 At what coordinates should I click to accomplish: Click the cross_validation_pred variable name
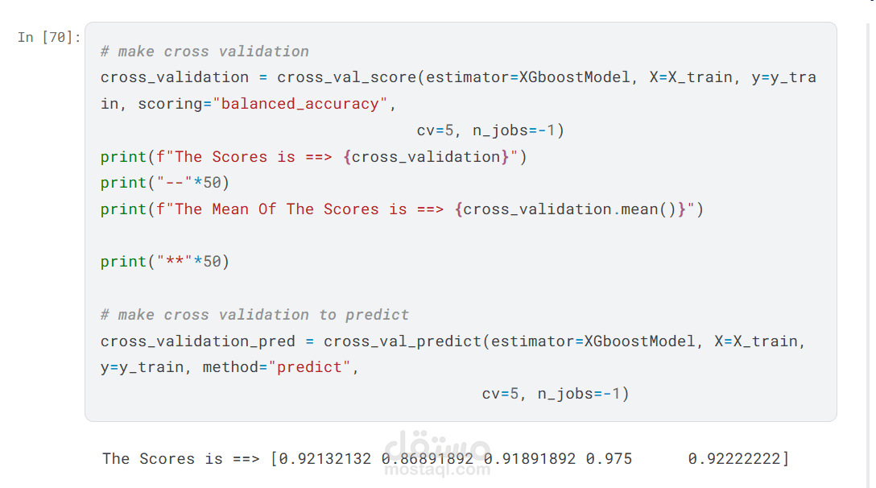click(x=198, y=341)
